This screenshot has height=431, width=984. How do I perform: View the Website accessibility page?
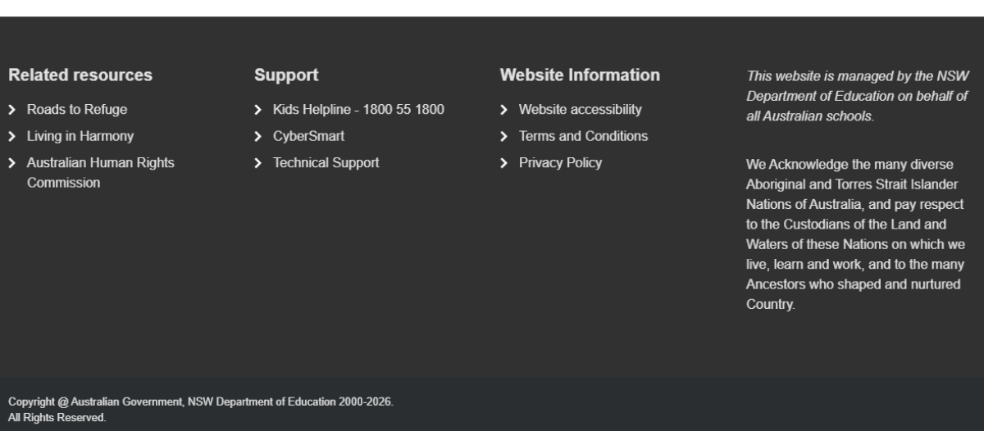(x=580, y=110)
